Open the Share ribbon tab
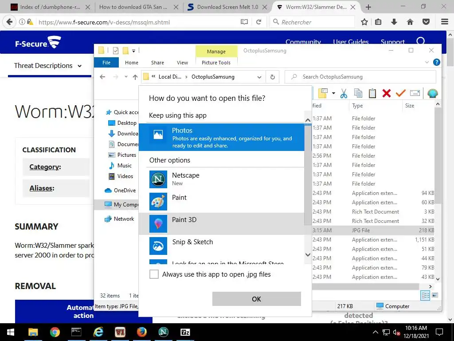The height and width of the screenshot is (341, 454). (x=157, y=63)
